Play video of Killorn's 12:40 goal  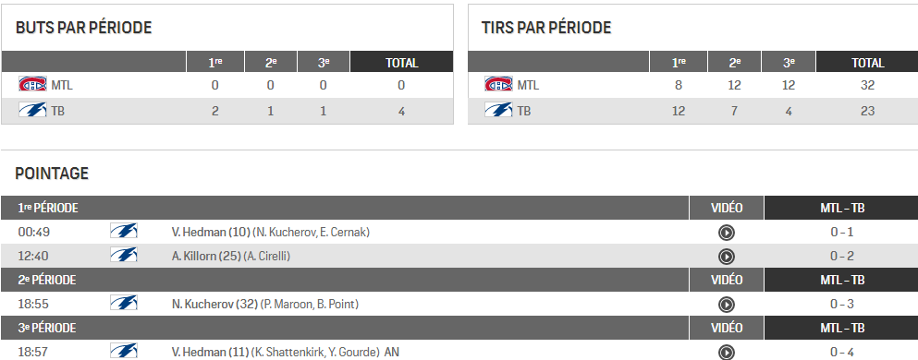coord(726,257)
